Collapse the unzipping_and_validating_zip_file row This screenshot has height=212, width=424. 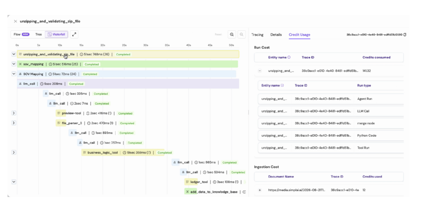tap(14, 54)
